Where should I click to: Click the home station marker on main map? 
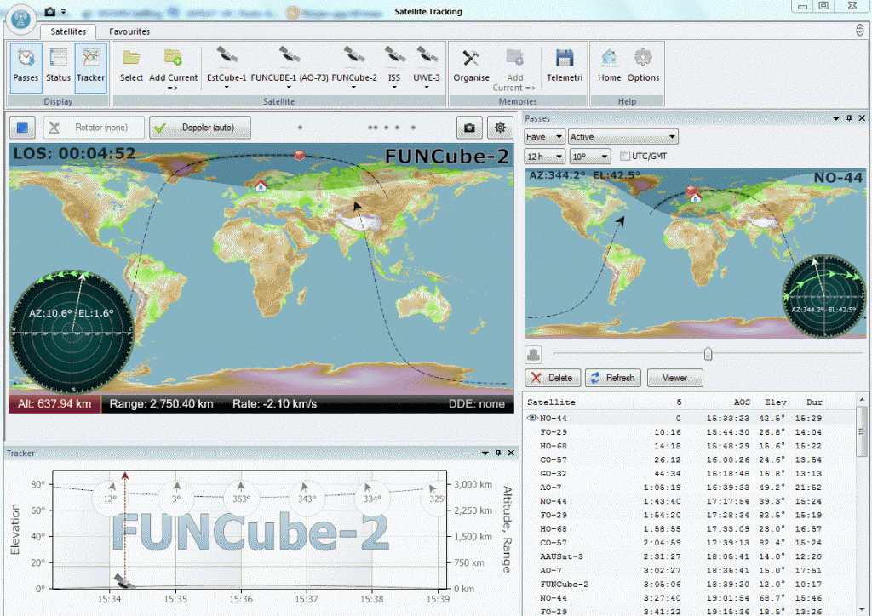click(261, 185)
